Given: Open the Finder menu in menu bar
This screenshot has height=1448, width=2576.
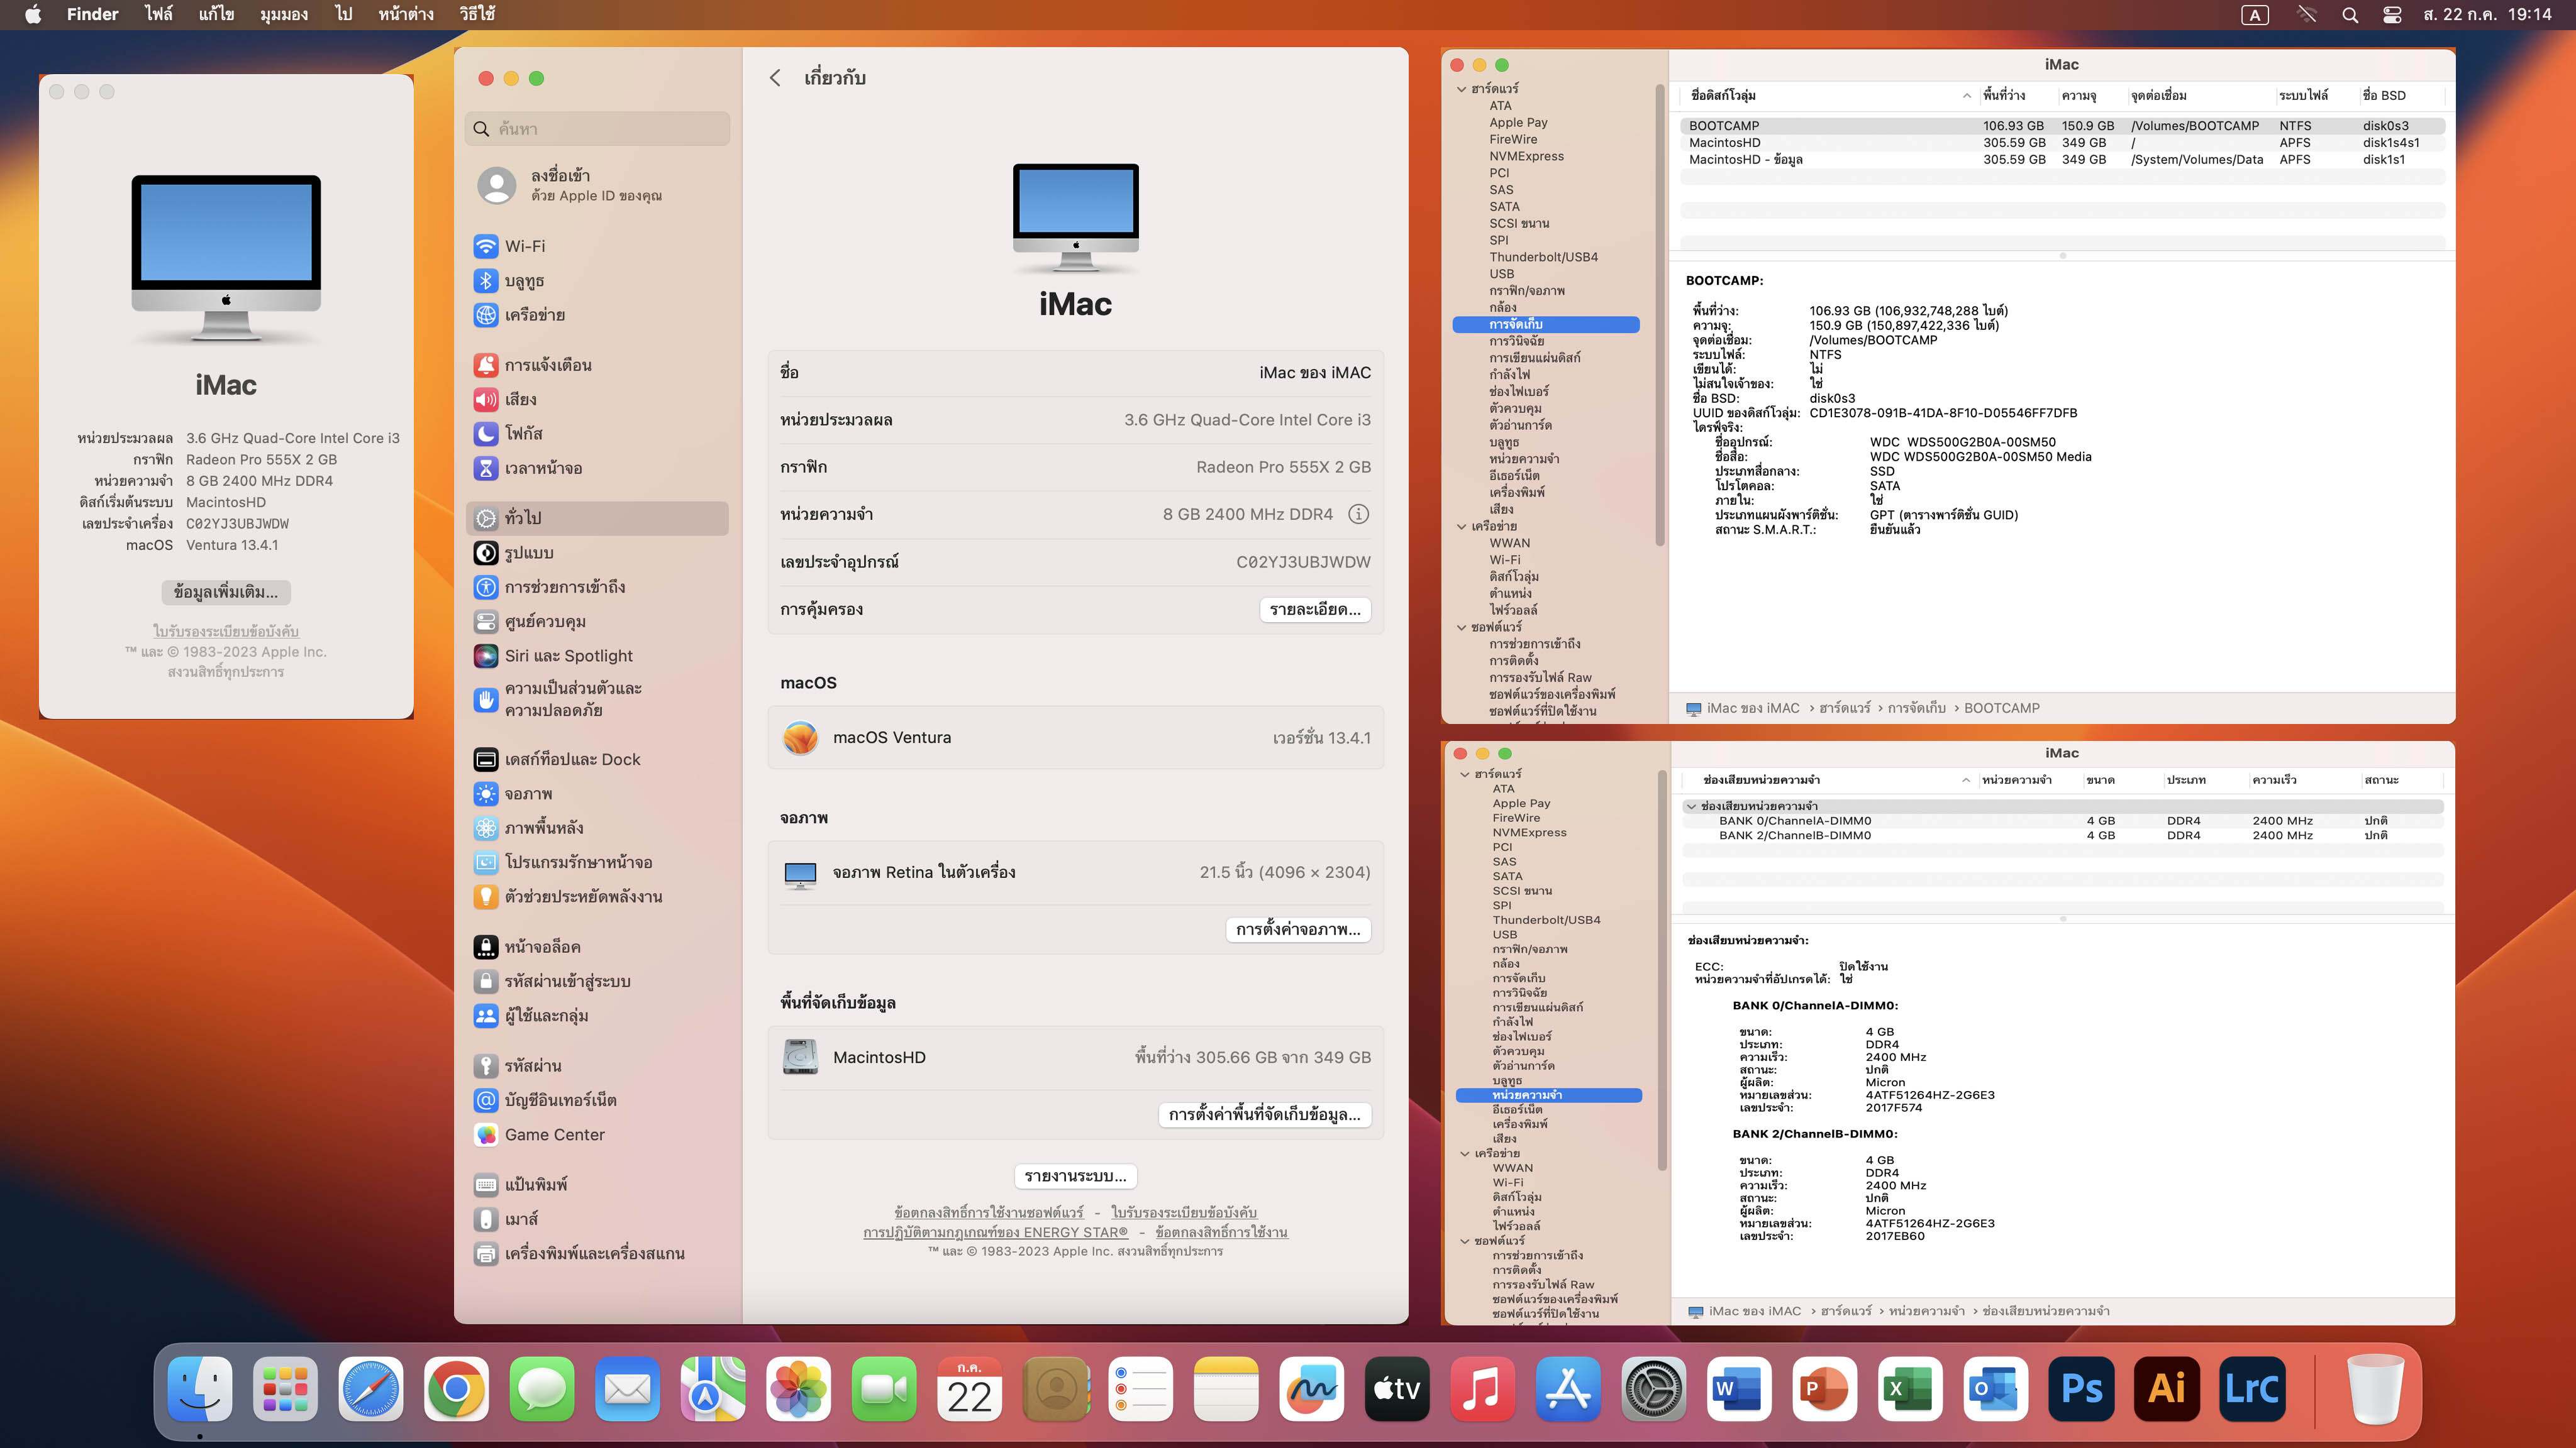Looking at the screenshot, I should click(92, 14).
